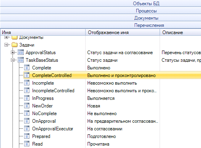Click the NewOrder item icon
The image size is (201, 148).
pyautogui.click(x=27, y=106)
